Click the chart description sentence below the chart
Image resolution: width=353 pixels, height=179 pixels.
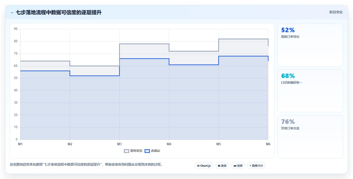86,165
